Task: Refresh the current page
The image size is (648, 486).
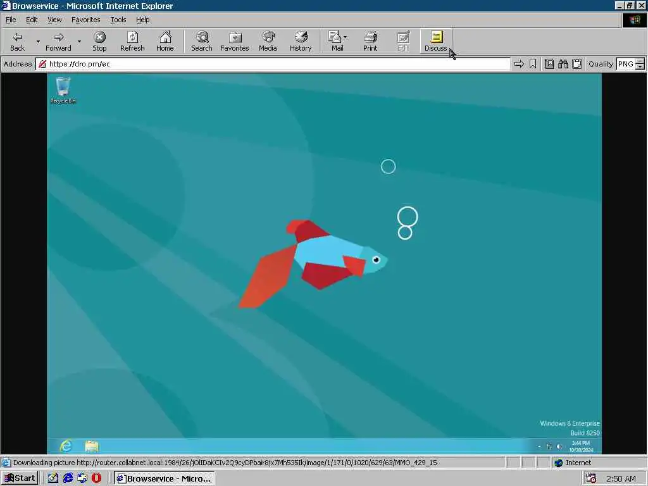Action: tap(132, 41)
